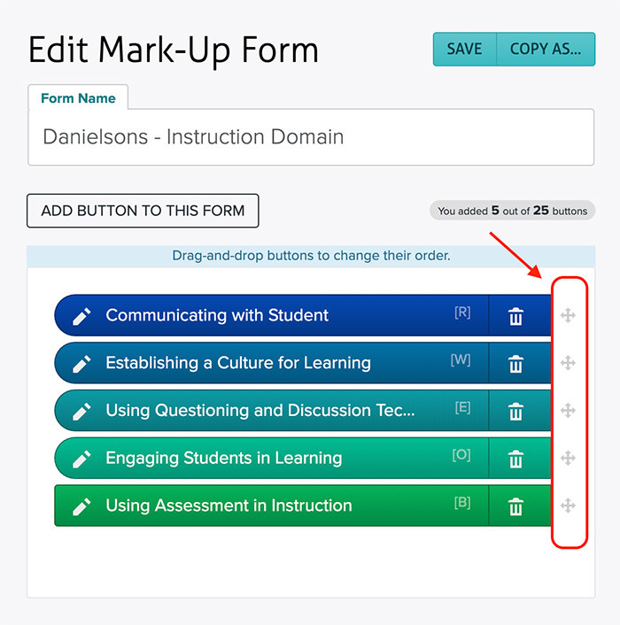Remove Engaging Students in Learning with trash icon
The height and width of the screenshot is (625, 620).
click(x=515, y=459)
